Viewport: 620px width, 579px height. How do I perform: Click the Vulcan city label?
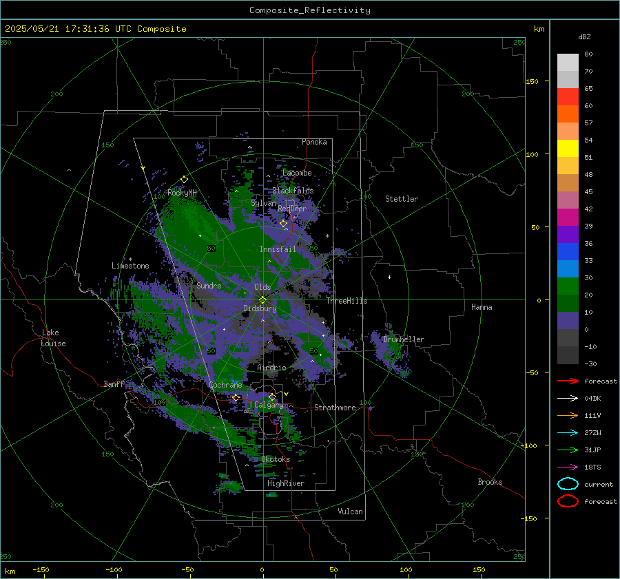351,512
